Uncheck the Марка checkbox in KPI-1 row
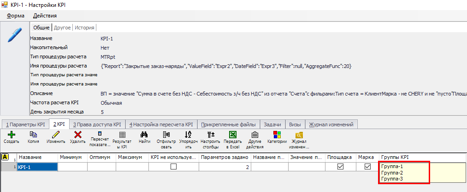The width and height of the screenshot is (467, 192). tap(367, 167)
